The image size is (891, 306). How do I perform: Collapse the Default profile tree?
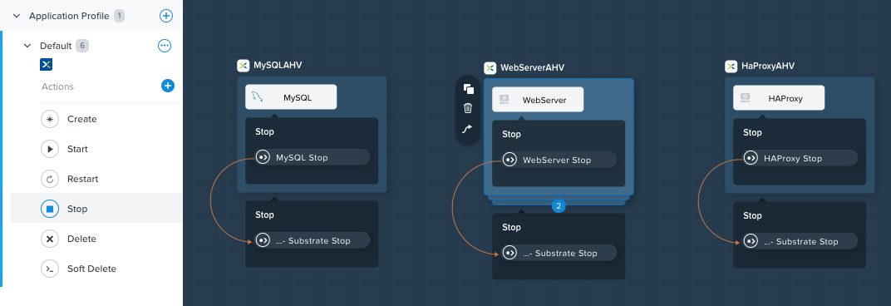point(27,46)
